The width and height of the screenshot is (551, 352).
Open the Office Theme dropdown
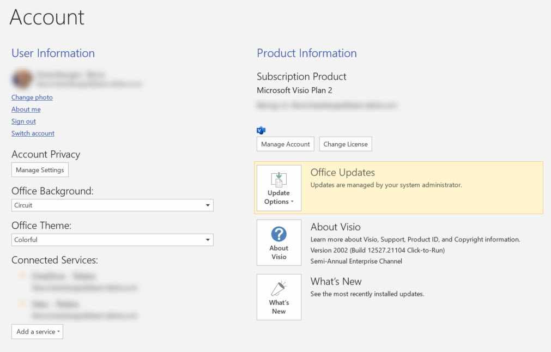[x=208, y=240]
